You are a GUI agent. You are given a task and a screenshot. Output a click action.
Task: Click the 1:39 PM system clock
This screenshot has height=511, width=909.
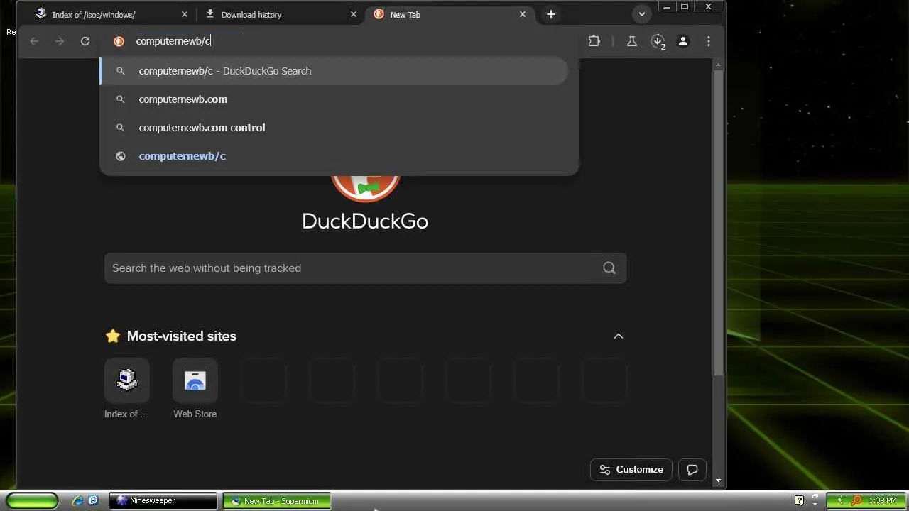[883, 501]
